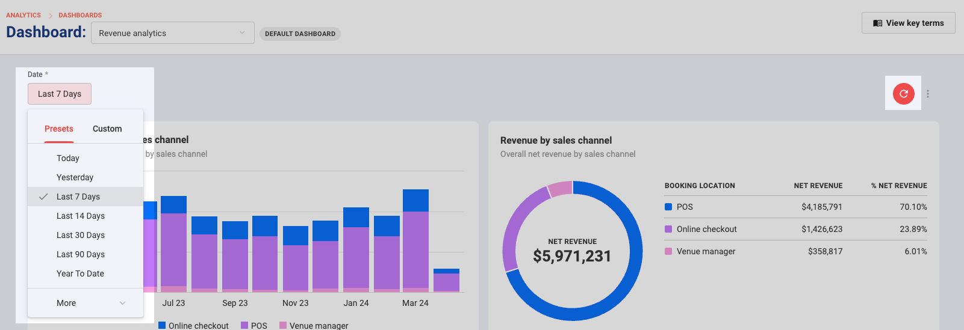
Task: Click the checkmark beside Last 7 Days
Action: coord(43,197)
